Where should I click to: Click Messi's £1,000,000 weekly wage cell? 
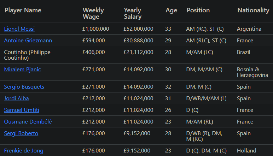coord(95,29)
